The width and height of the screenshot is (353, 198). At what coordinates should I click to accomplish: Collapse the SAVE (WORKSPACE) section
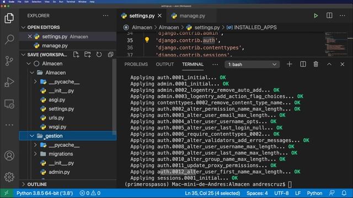coord(23,54)
